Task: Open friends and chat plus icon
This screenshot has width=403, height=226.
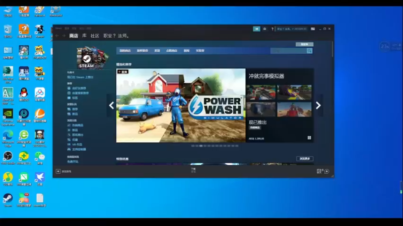Action: point(326,171)
